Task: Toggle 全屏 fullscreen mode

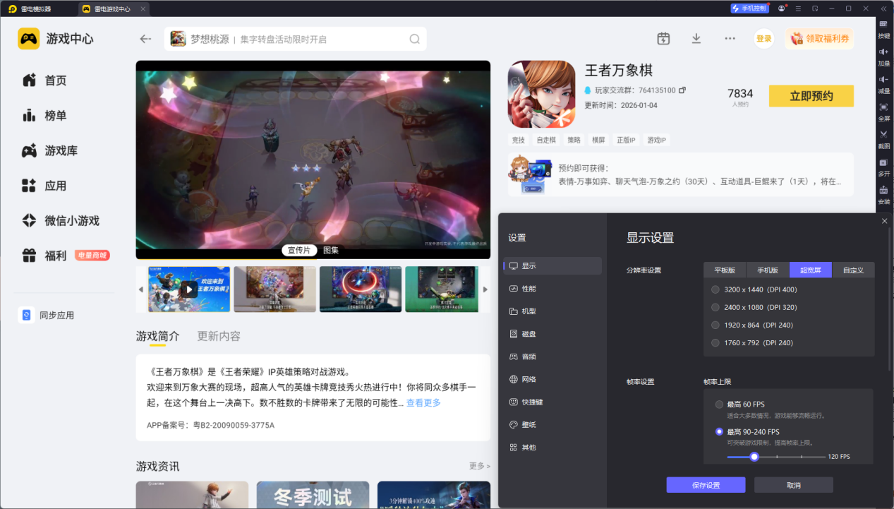Action: coord(883,112)
